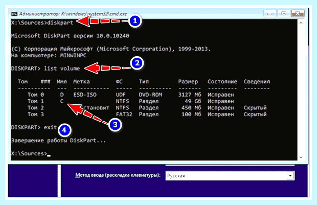Click the 'list volume' command text
The height and width of the screenshot is (205, 317).
click(x=62, y=69)
